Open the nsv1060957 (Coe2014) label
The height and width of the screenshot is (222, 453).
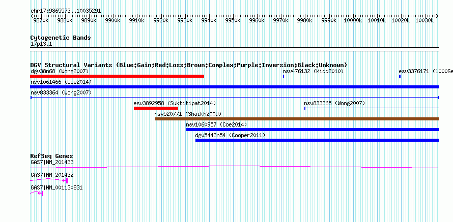point(217,124)
